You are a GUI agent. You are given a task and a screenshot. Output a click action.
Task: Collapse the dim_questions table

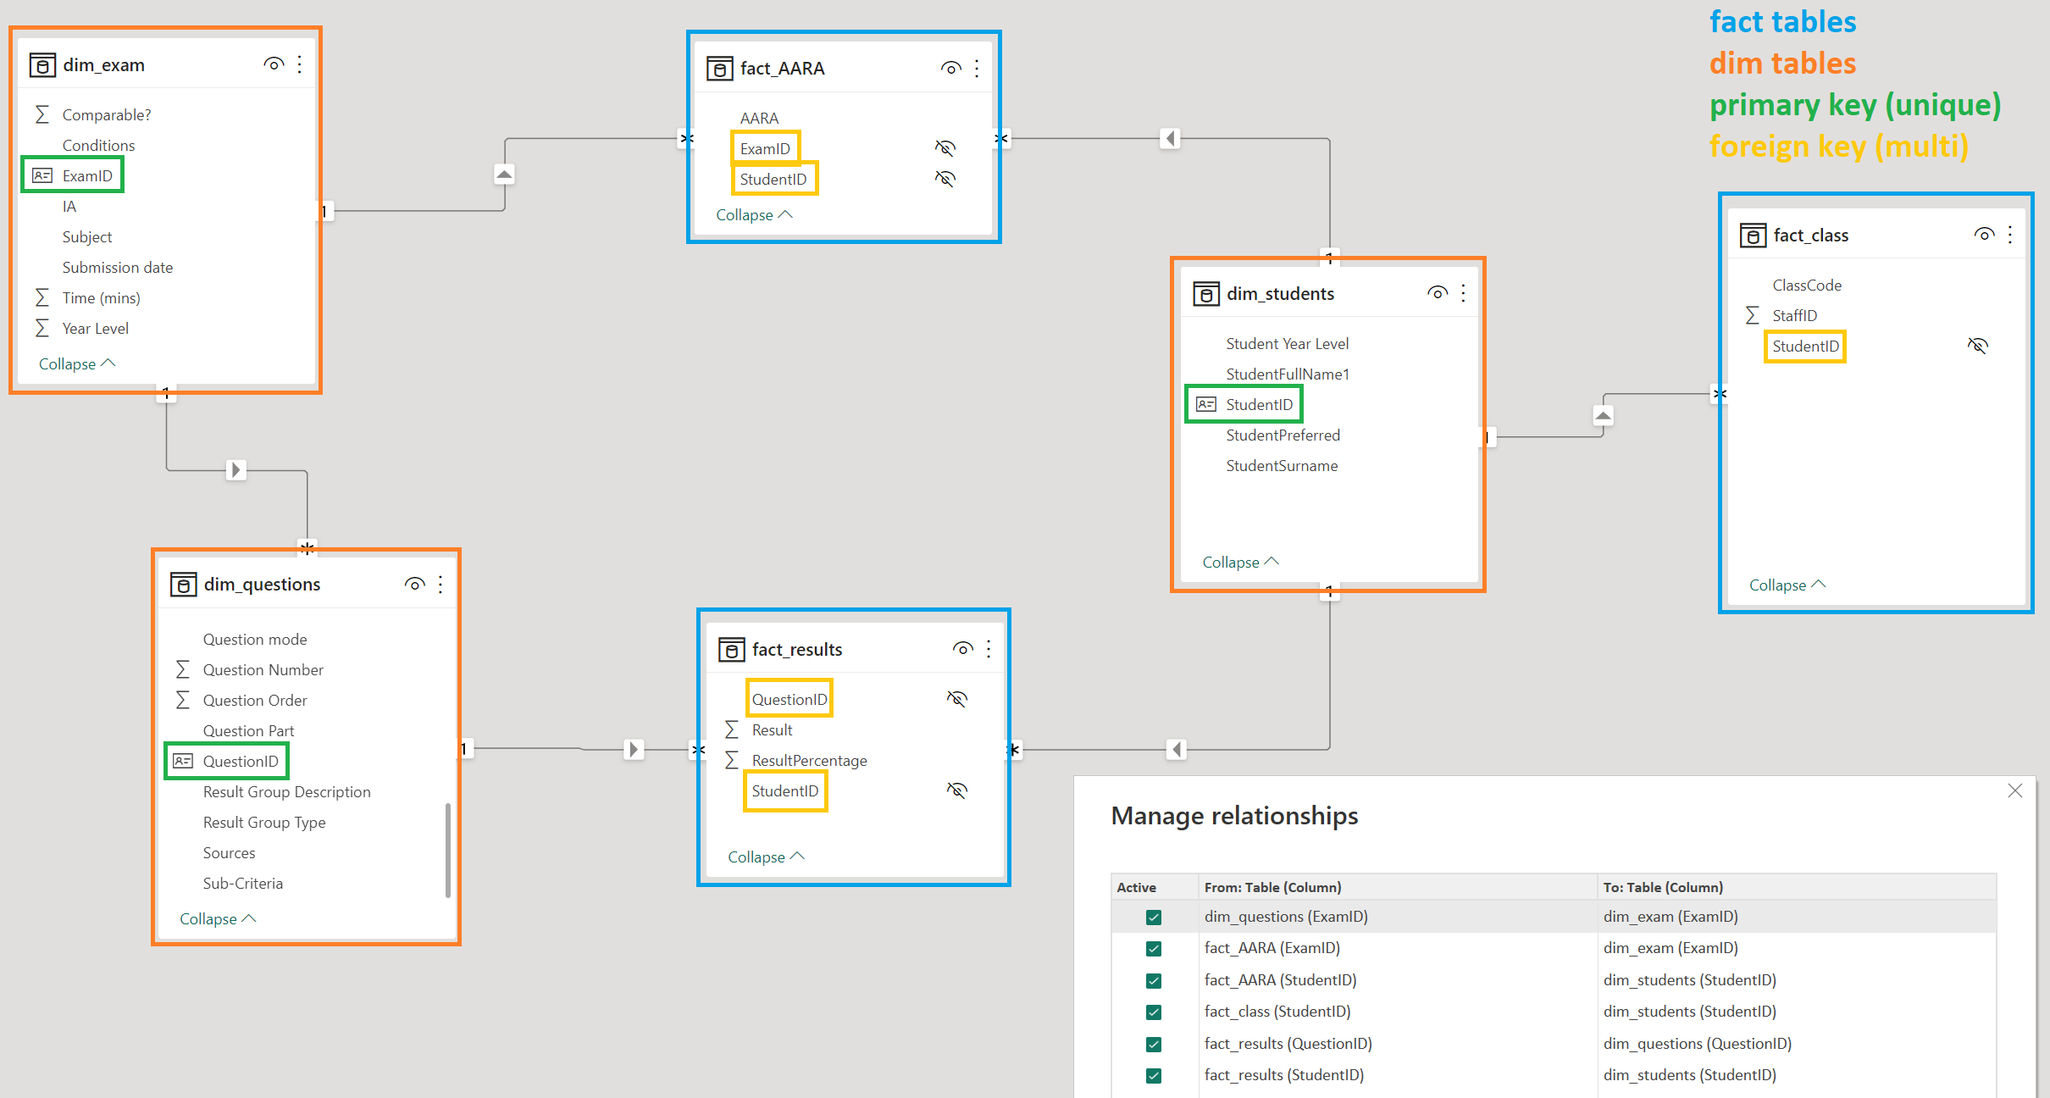pos(218,918)
